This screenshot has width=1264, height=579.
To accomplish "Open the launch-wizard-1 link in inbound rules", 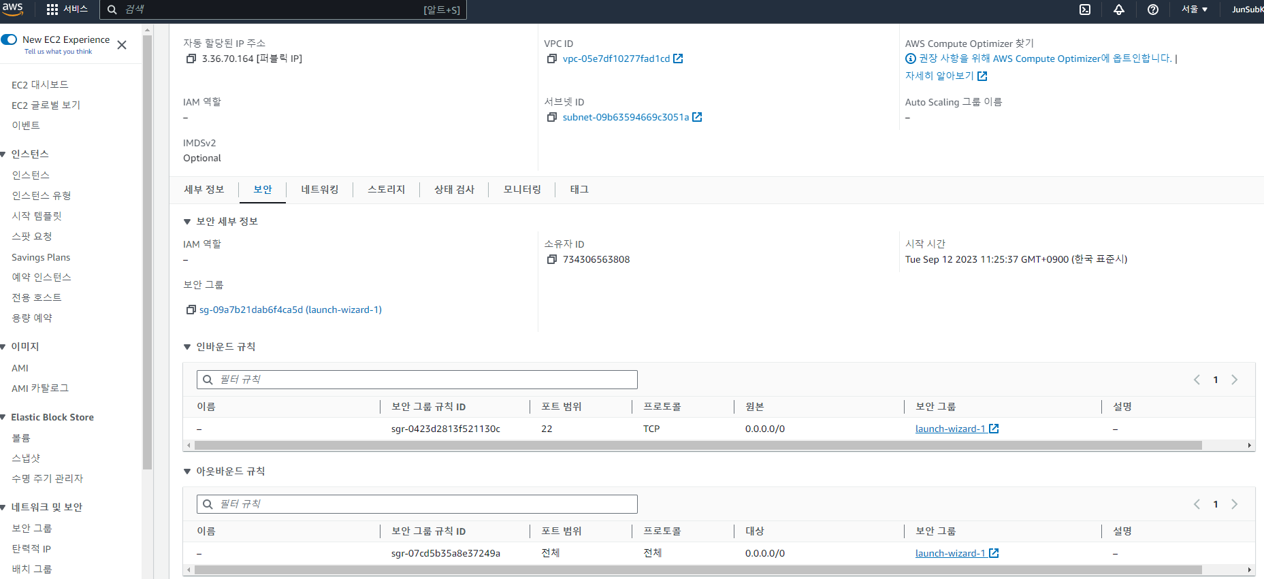I will coord(950,429).
